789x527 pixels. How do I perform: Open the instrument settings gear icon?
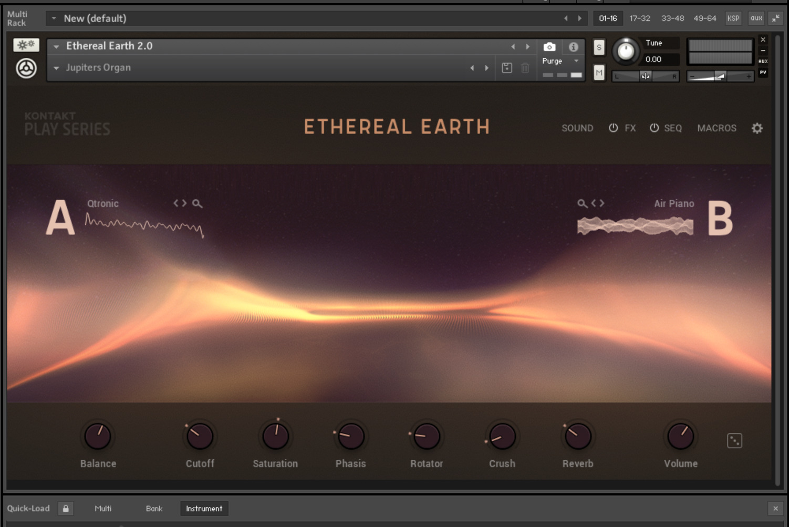pyautogui.click(x=757, y=128)
